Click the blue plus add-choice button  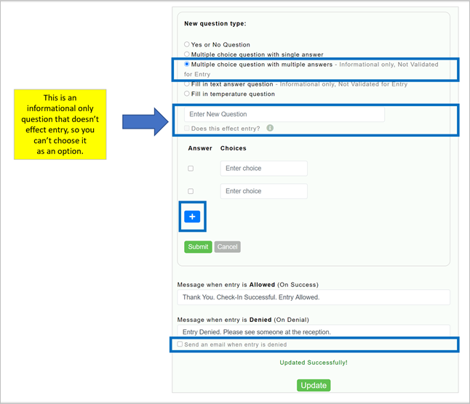pyautogui.click(x=192, y=217)
